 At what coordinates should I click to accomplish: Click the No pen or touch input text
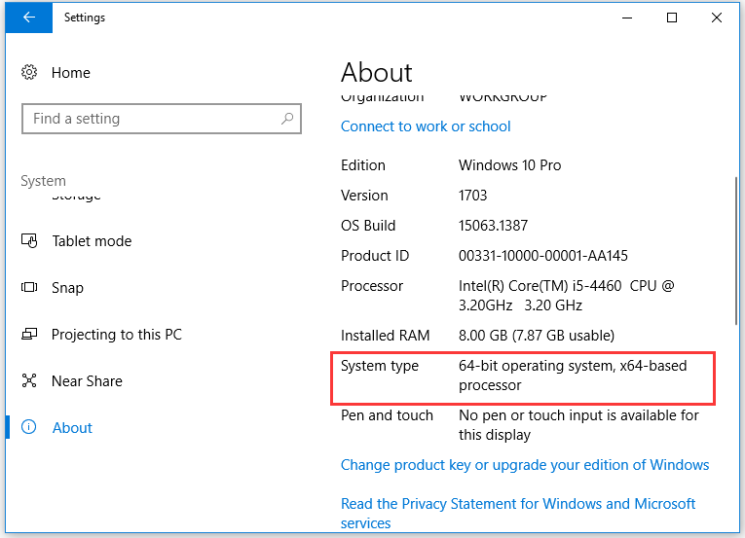tap(578, 425)
